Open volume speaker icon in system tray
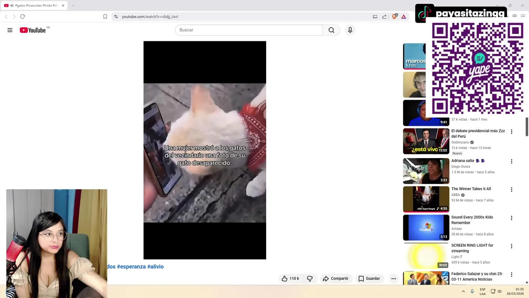This screenshot has height=298, width=529. click(x=499, y=291)
